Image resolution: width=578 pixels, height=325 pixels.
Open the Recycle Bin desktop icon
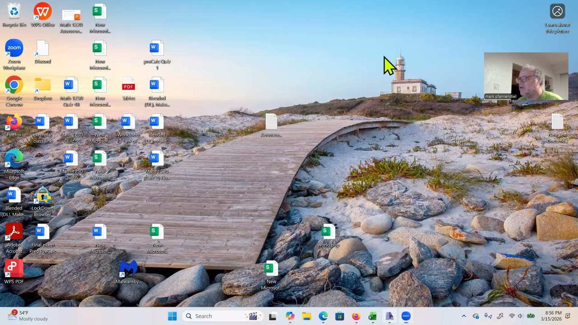point(14,15)
